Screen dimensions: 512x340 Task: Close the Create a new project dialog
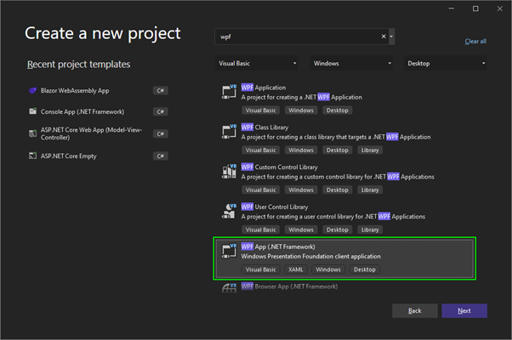coord(499,8)
